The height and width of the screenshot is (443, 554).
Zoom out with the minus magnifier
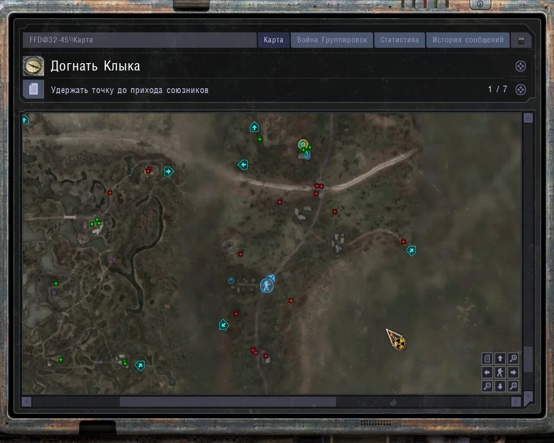click(487, 386)
